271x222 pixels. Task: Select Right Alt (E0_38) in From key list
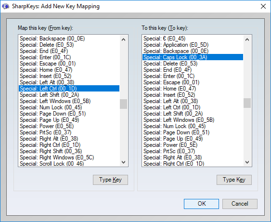click(69, 139)
